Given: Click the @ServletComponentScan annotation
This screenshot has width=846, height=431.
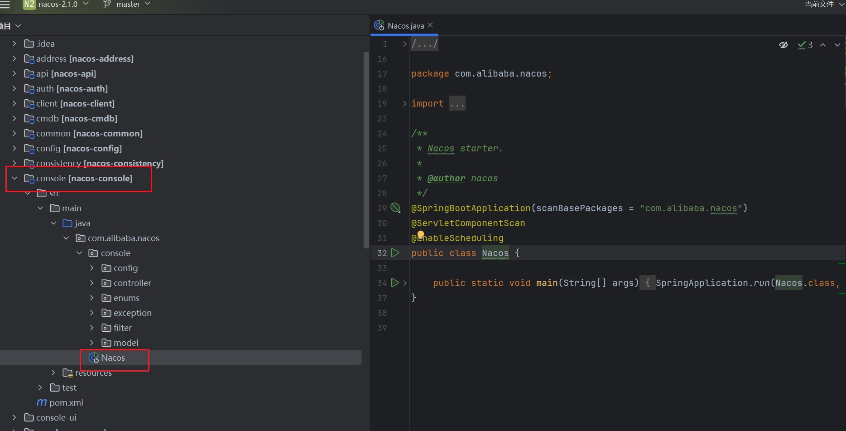Looking at the screenshot, I should click(468, 223).
